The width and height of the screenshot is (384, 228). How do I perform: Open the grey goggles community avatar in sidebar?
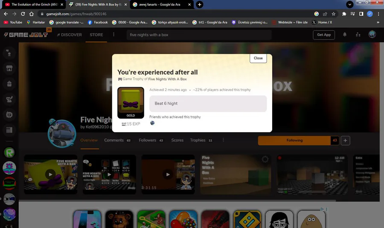pos(9,199)
